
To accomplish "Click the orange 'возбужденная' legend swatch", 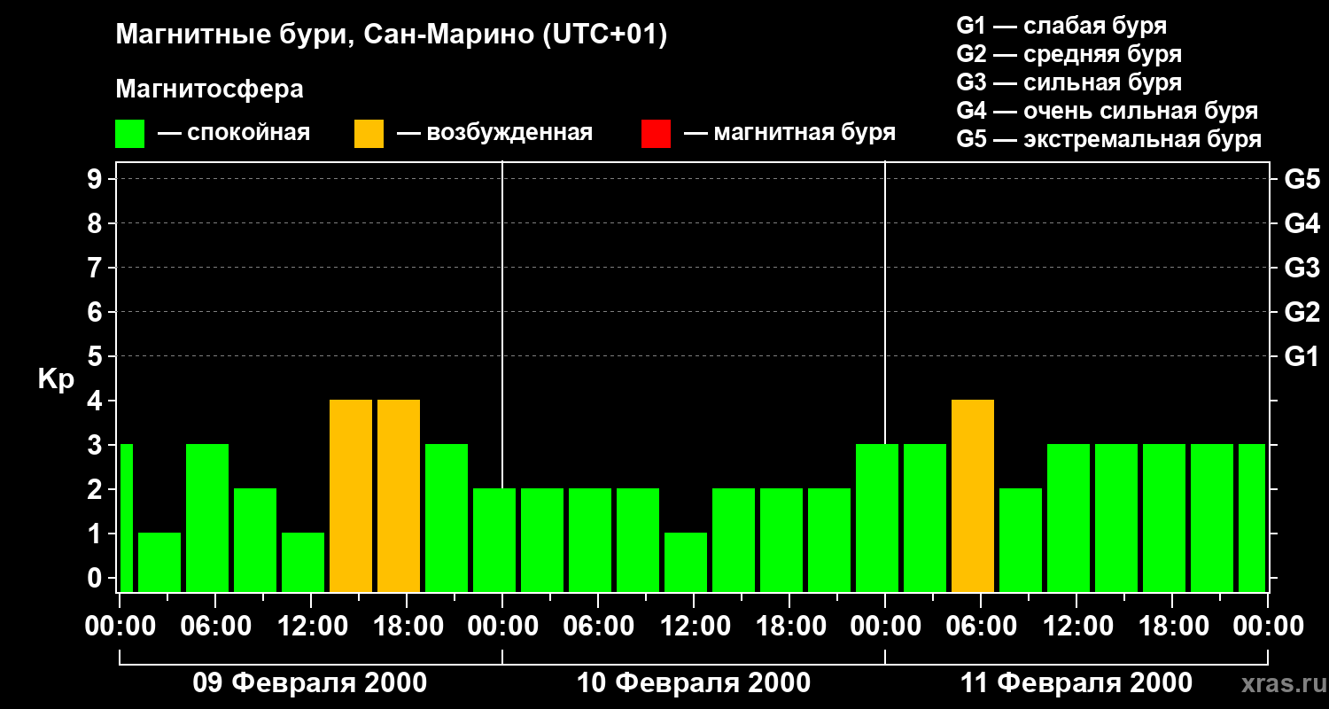I will [x=369, y=134].
